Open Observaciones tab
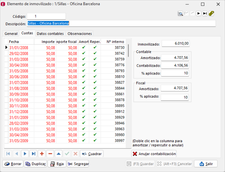The height and width of the screenshot is (172, 225). click(x=80, y=34)
